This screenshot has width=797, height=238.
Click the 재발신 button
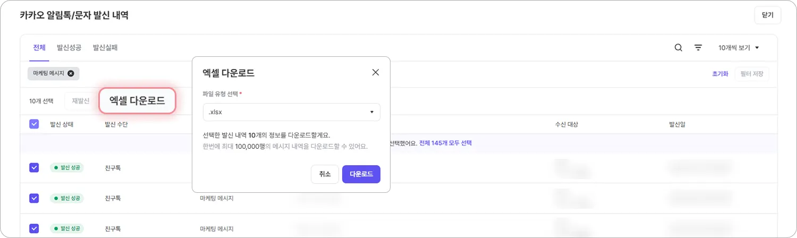point(80,100)
